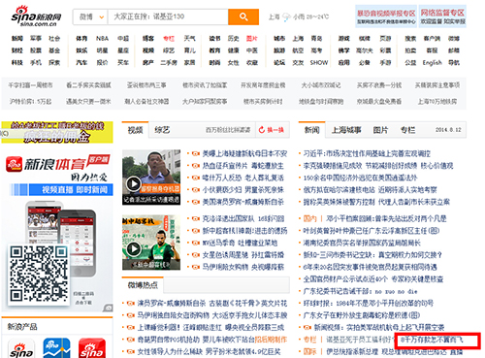Click camera icon beside 热血征兵宣传片
Screen dimensions: 485x358
(x=196, y=166)
